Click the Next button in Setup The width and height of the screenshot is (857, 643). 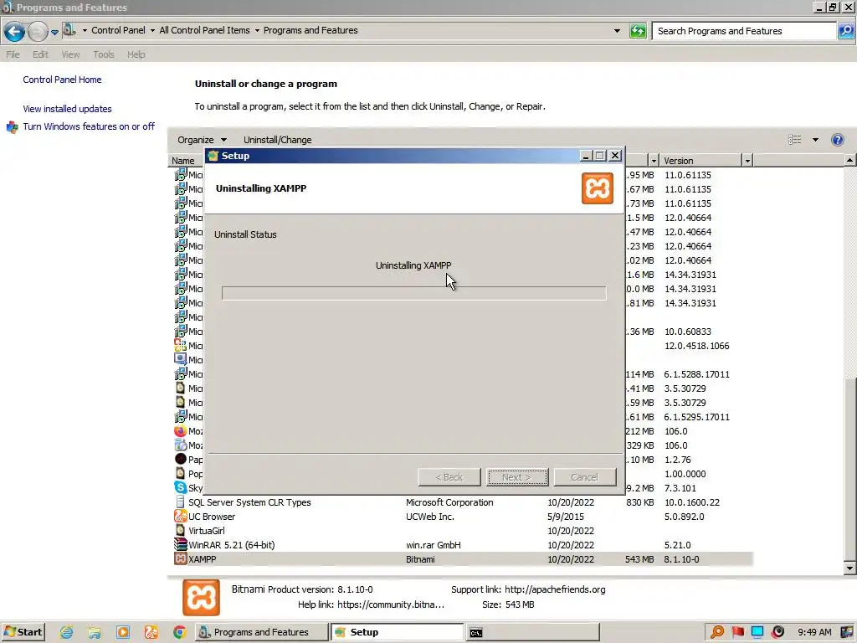pos(517,477)
